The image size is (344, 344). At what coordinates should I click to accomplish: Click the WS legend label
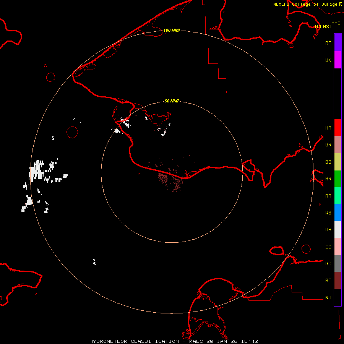point(328,213)
